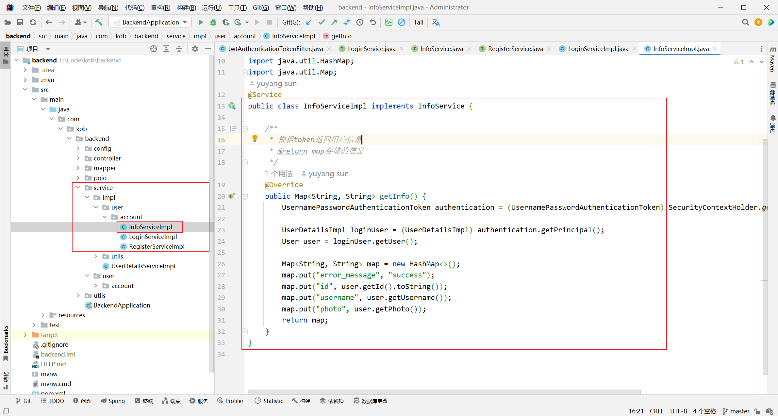Image resolution: width=778 pixels, height=416 pixels.
Task: Click the locate file target icon
Action: [x=153, y=49]
